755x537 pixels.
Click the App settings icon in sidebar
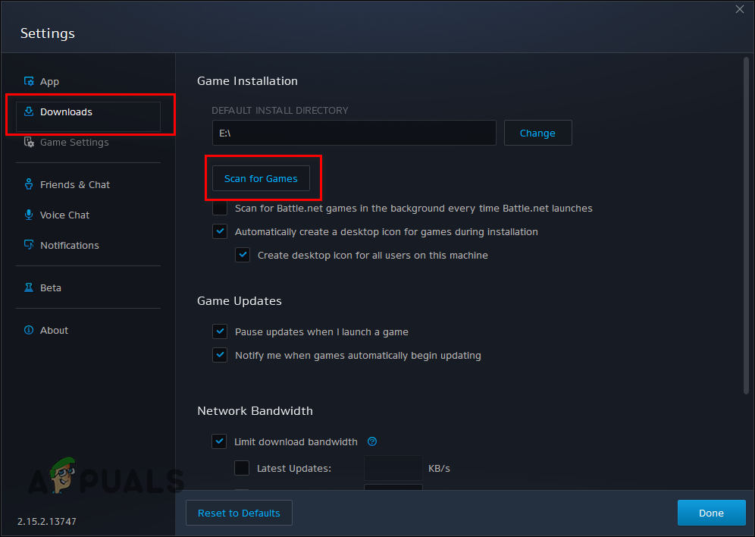click(x=29, y=81)
